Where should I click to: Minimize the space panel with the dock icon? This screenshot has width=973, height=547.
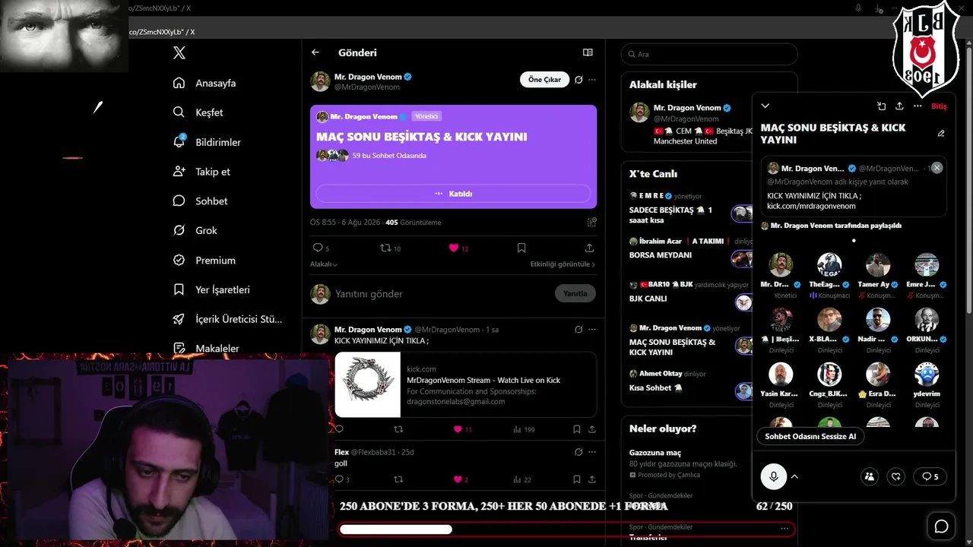881,106
